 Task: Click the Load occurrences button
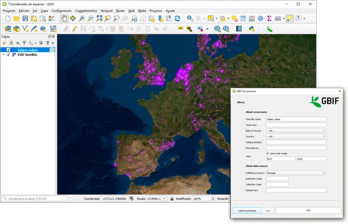(247, 211)
